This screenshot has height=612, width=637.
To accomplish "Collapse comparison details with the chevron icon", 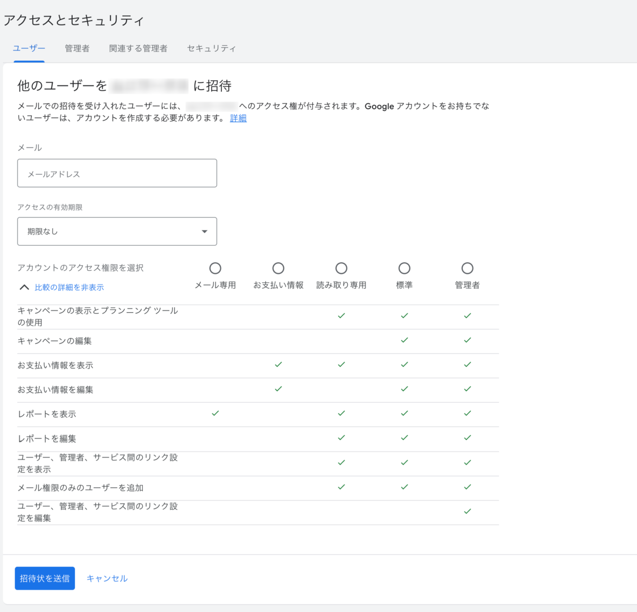I will 24,287.
